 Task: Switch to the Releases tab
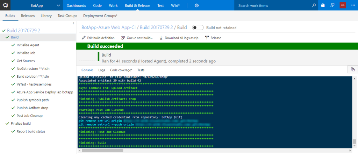[28, 16]
